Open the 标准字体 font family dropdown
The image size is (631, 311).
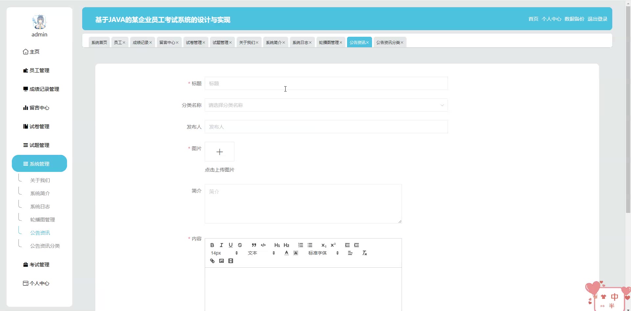coord(323,253)
